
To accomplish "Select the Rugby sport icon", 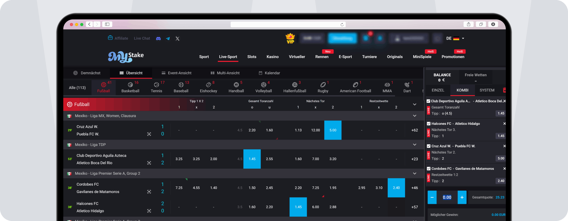I will pyautogui.click(x=323, y=85).
